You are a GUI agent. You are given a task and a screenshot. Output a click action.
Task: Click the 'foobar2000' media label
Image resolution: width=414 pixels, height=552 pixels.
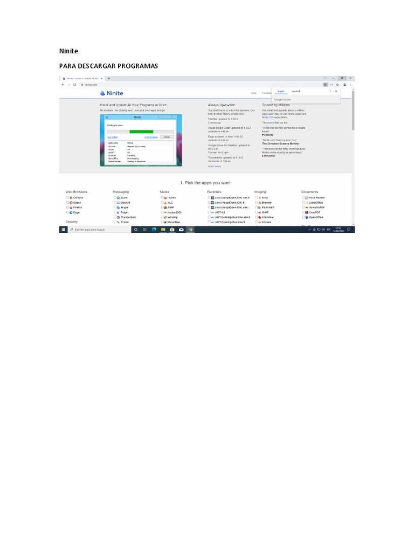175,212
